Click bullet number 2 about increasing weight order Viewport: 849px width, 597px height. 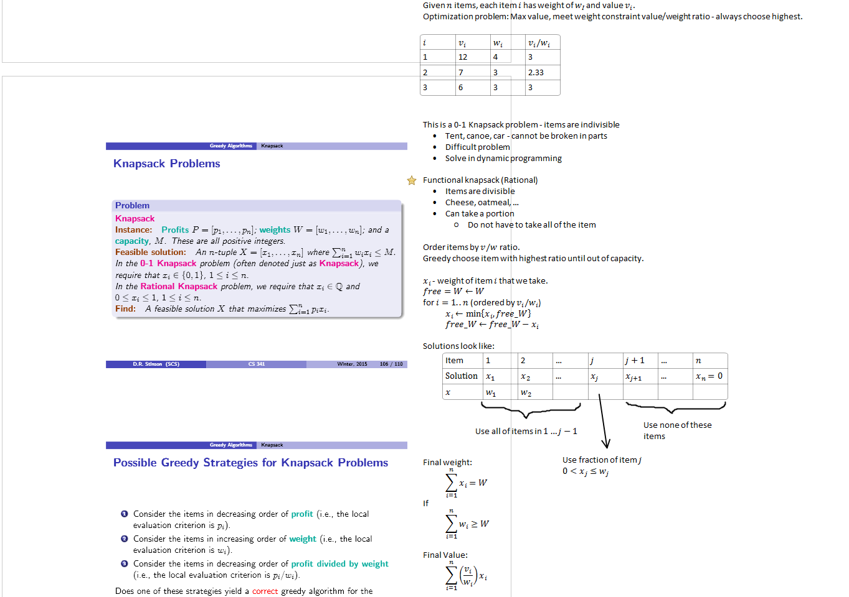pos(124,539)
